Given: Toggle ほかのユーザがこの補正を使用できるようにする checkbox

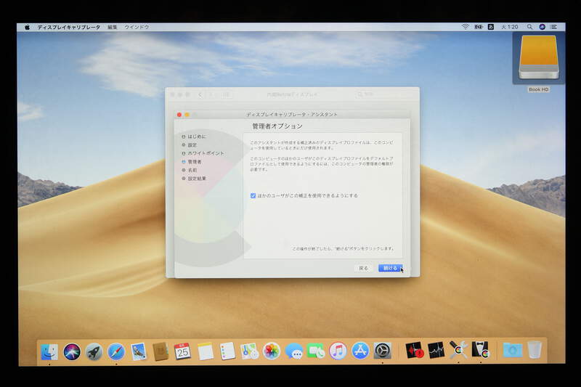Looking at the screenshot, I should pos(253,195).
